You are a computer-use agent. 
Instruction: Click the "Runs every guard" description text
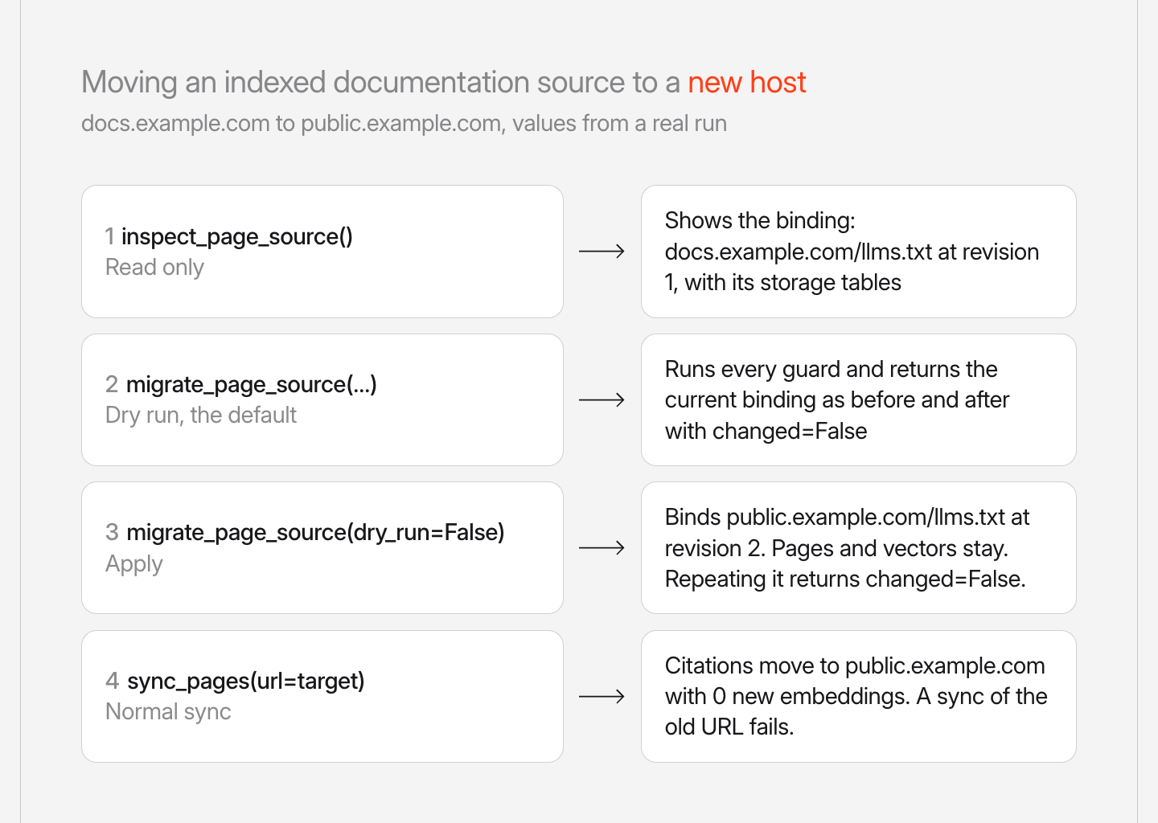[x=837, y=400]
